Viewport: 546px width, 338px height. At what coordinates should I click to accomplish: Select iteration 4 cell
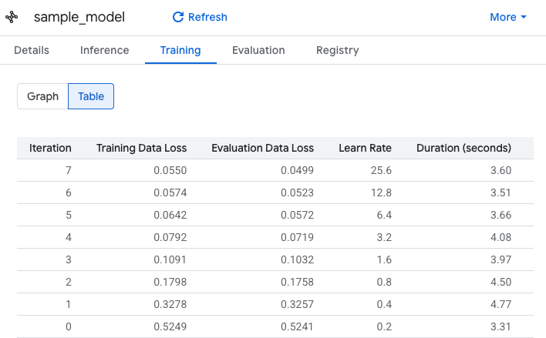pos(69,237)
